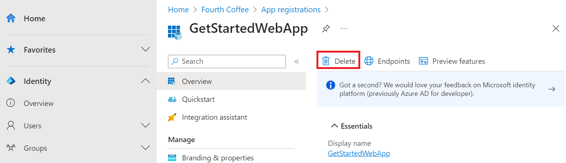Click the Integration assistant rocket icon
Viewport: 566px width, 163px height.
(172, 117)
